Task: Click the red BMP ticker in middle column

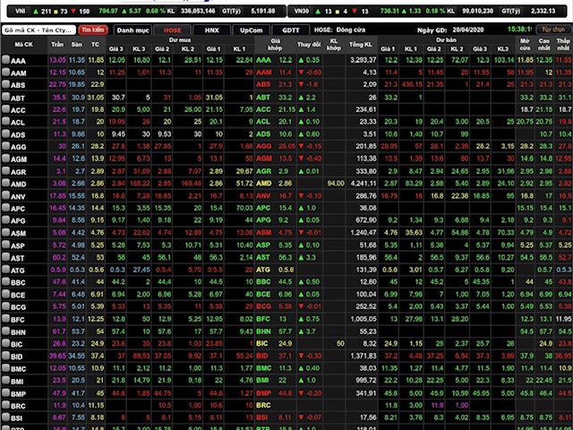Action: (x=263, y=393)
